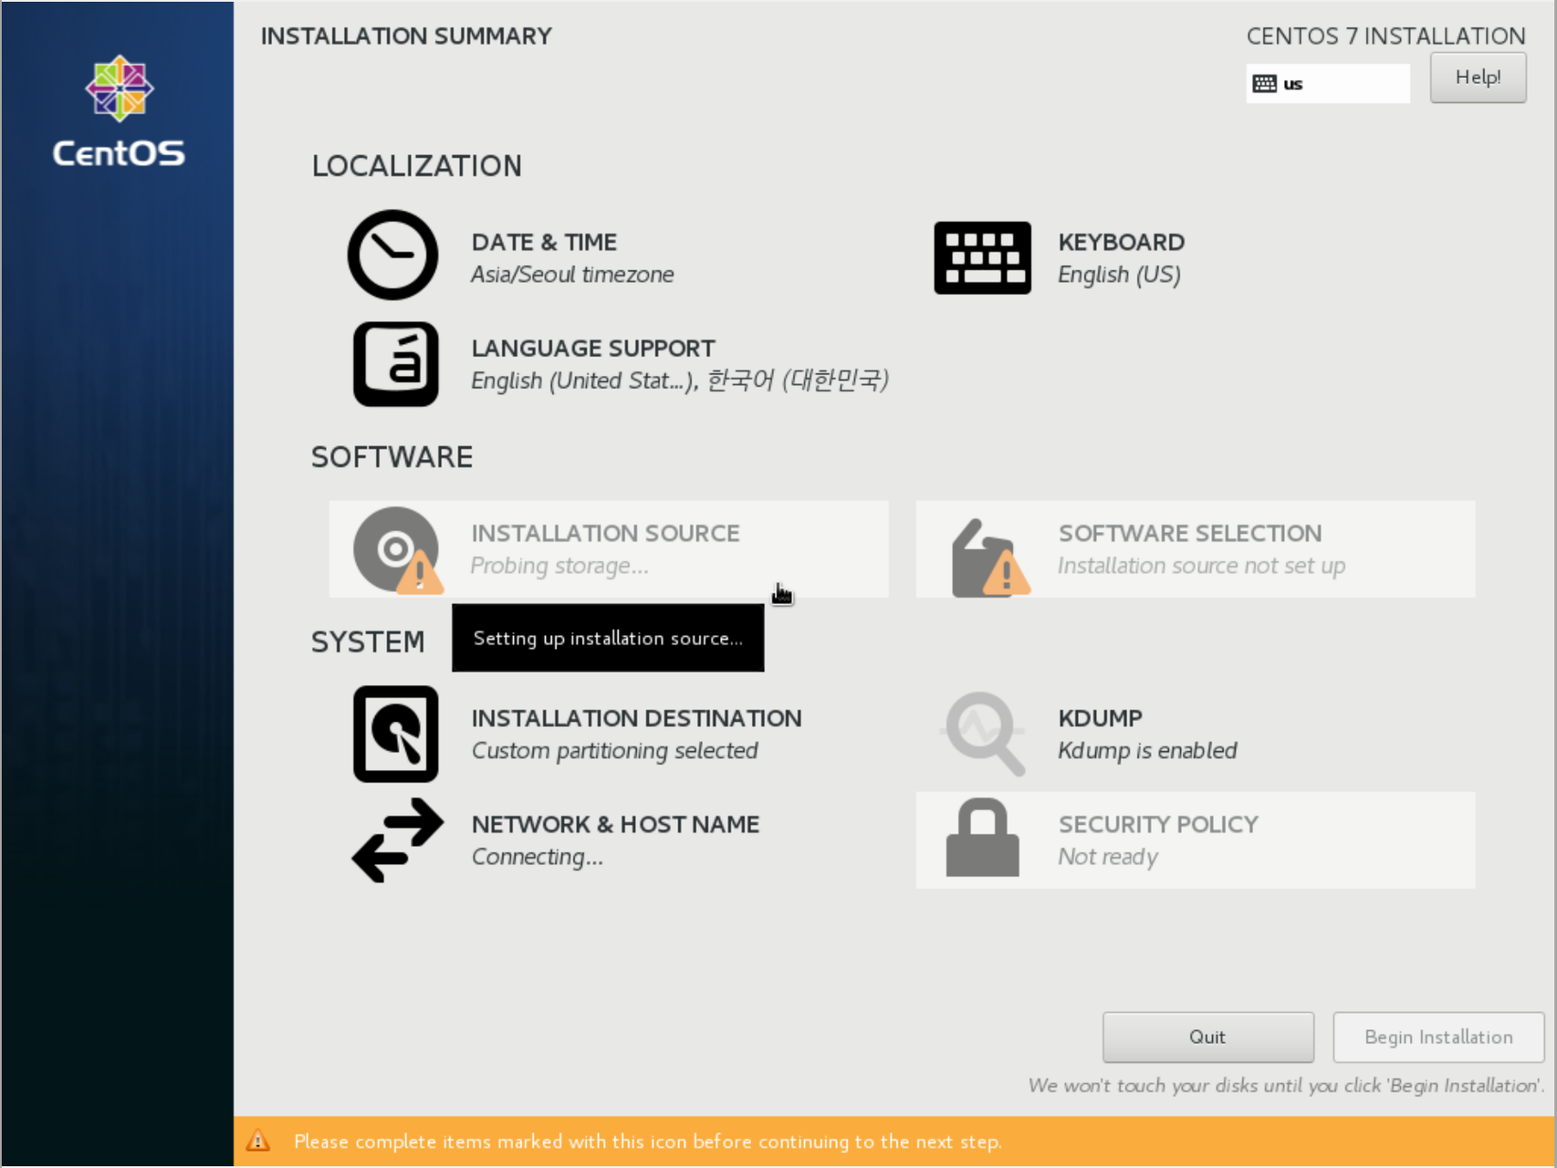The image size is (1557, 1168).
Task: Open the Keyboard layout icon
Action: (x=982, y=257)
